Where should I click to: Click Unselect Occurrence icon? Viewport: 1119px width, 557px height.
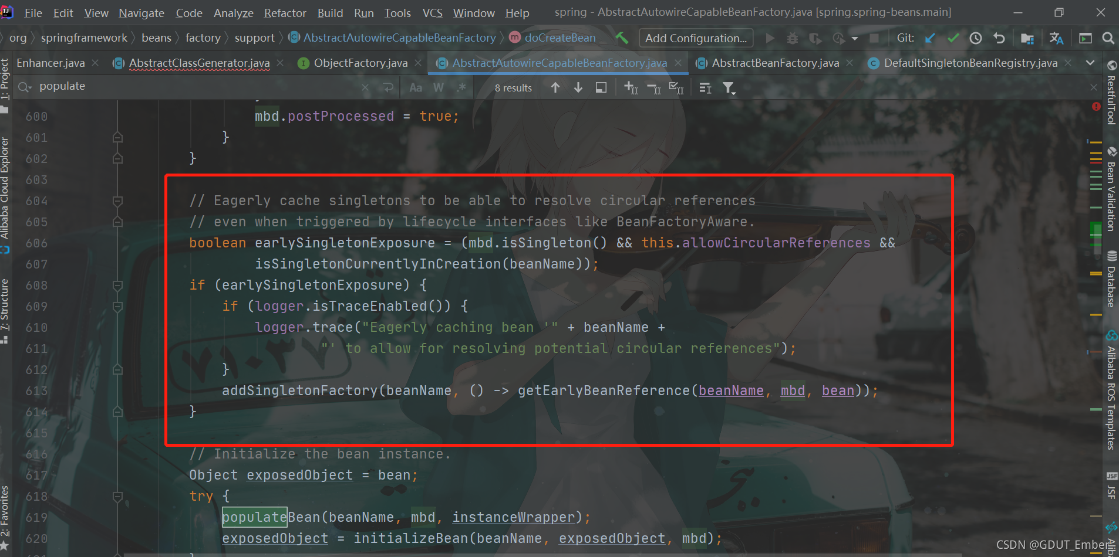click(654, 87)
